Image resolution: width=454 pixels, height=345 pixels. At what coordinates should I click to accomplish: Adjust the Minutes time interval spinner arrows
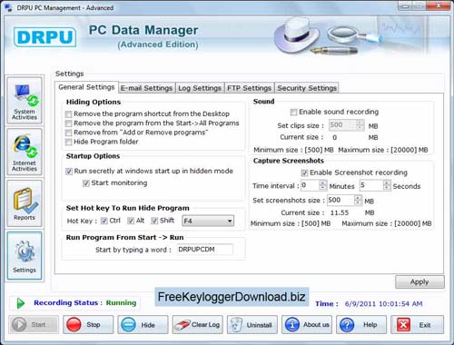tap(322, 185)
